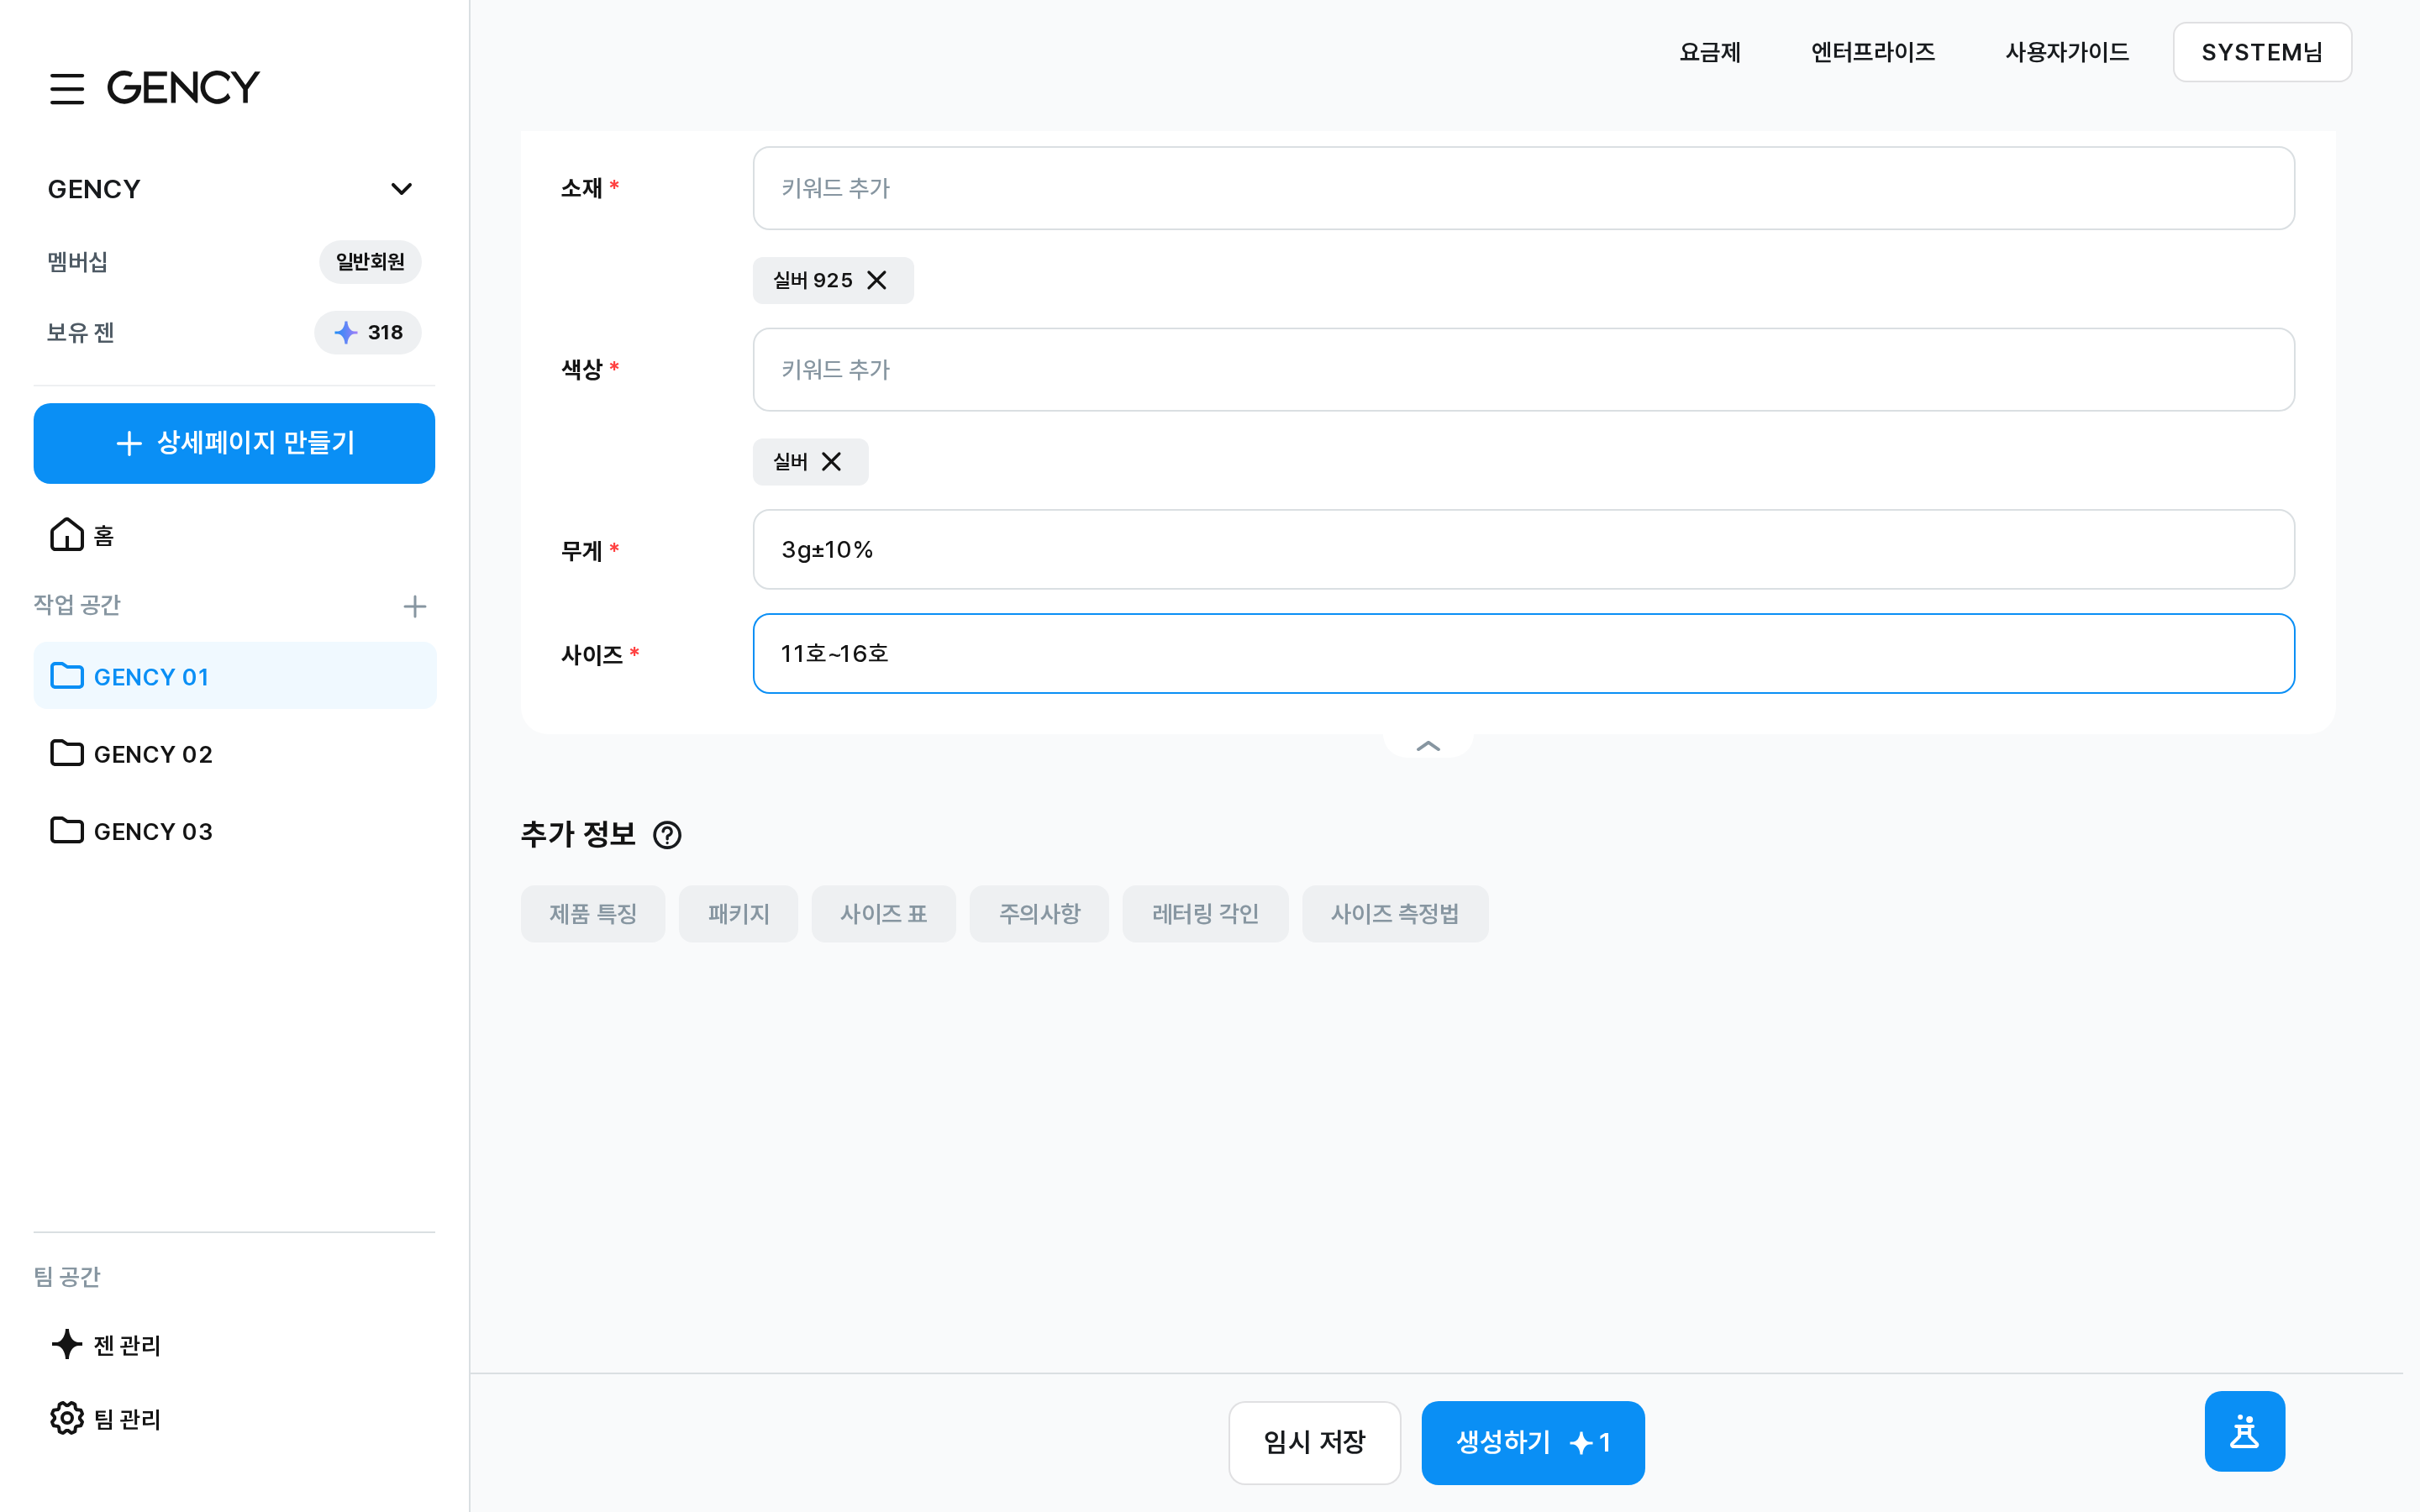
Task: Click the 일반회원 membership badge
Action: pyautogui.click(x=370, y=262)
